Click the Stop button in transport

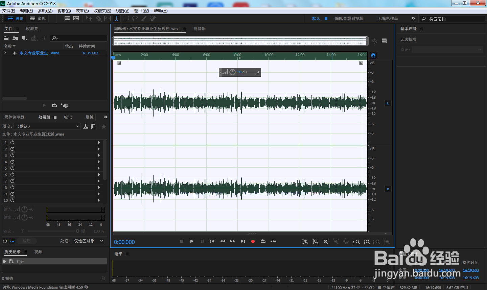pos(182,241)
